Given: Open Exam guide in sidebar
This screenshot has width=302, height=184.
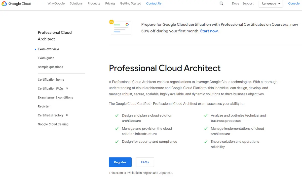Looking at the screenshot, I should pyautogui.click(x=46, y=58).
